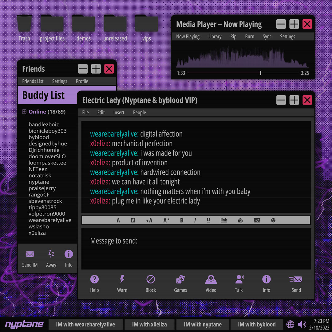Set status with the Away icon
This screenshot has height=332, width=332.
click(x=51, y=254)
